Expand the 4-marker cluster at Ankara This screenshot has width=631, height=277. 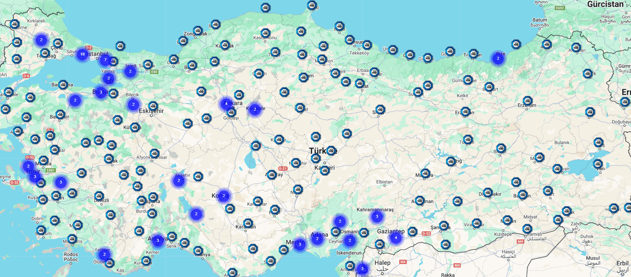click(226, 104)
